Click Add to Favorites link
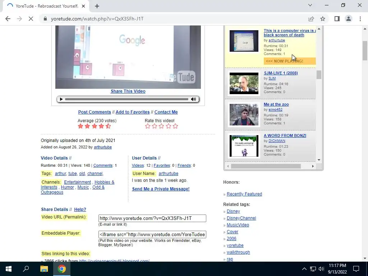The image size is (368, 276). [x=133, y=112]
